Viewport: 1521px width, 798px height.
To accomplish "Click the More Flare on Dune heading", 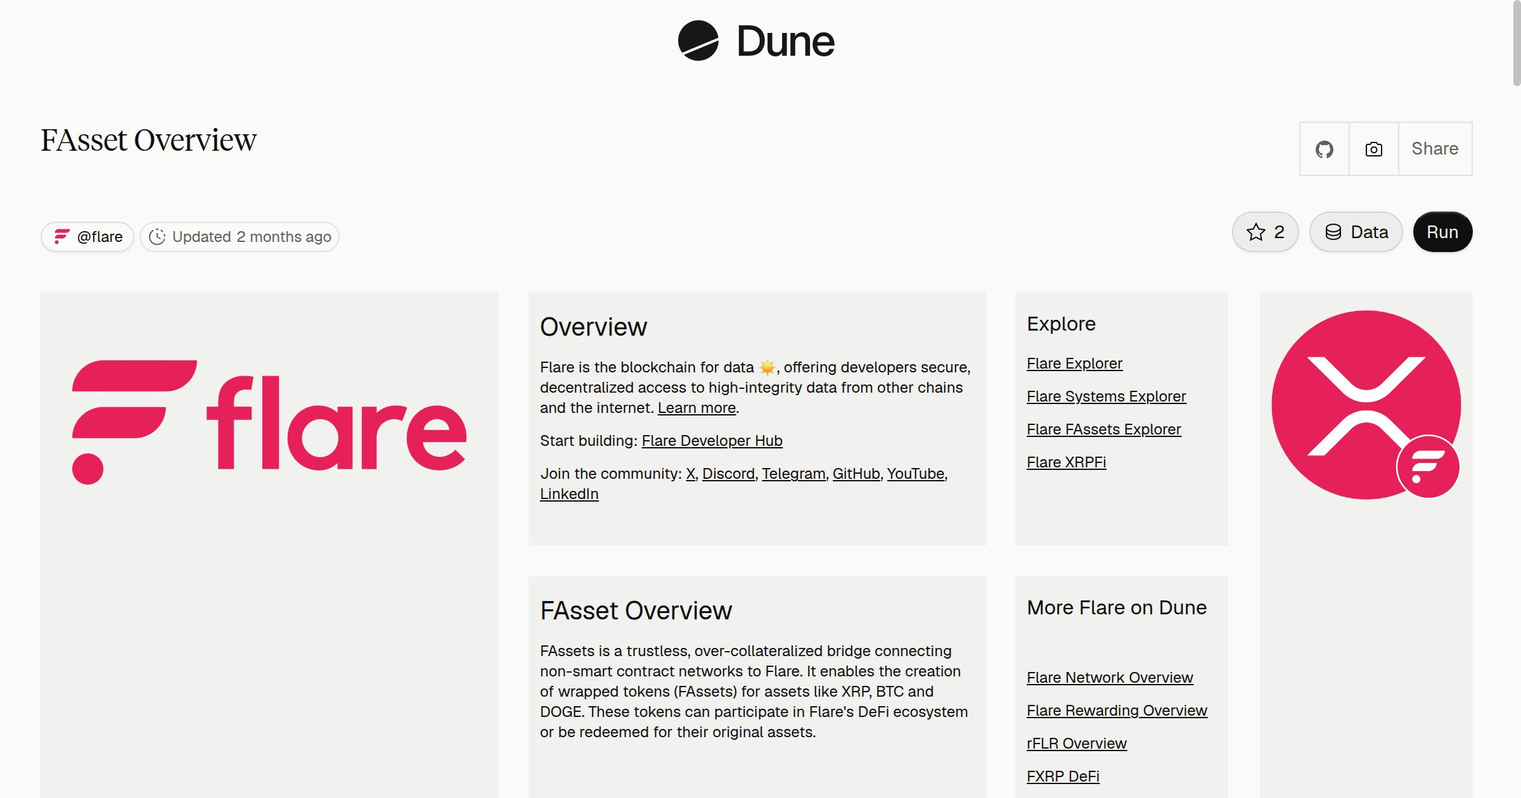I will pos(1117,607).
